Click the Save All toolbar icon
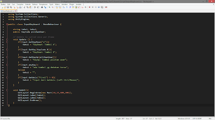The height and width of the screenshot is (120, 215). click(11, 7)
